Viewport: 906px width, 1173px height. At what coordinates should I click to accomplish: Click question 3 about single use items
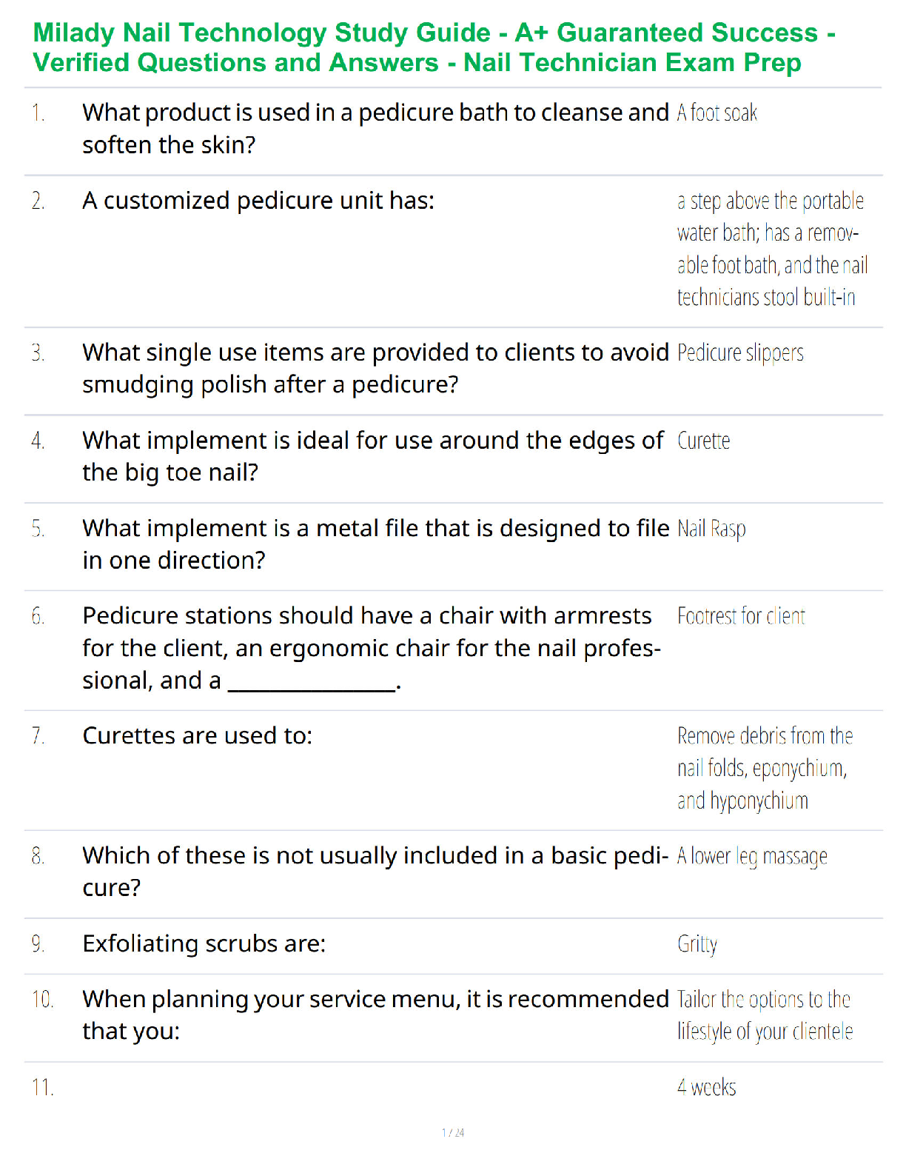375,368
